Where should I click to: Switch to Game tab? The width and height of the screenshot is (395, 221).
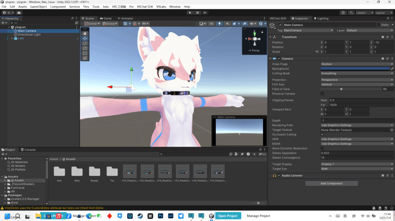point(106,19)
